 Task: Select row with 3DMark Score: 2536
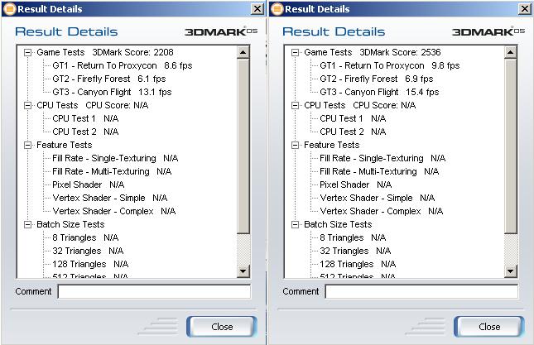click(x=373, y=52)
